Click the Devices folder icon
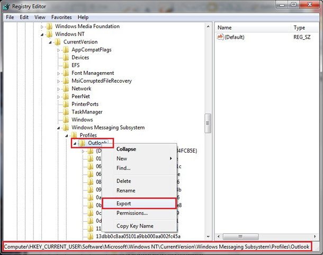The width and height of the screenshot is (323, 255). (x=66, y=57)
